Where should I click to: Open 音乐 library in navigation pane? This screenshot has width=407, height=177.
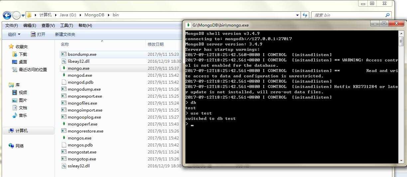tap(23, 115)
